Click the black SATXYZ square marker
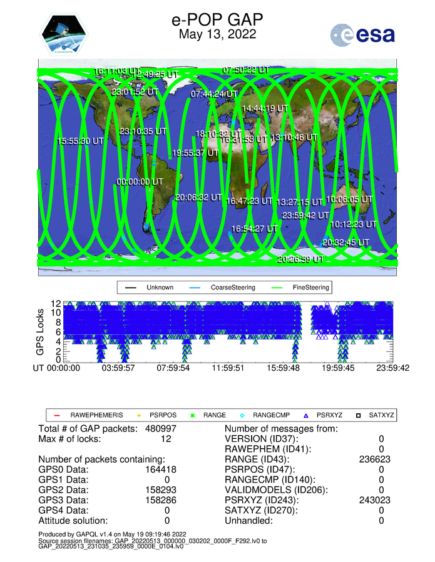 click(361, 414)
